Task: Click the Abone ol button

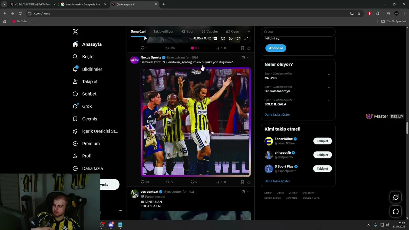Action: pyautogui.click(x=276, y=48)
